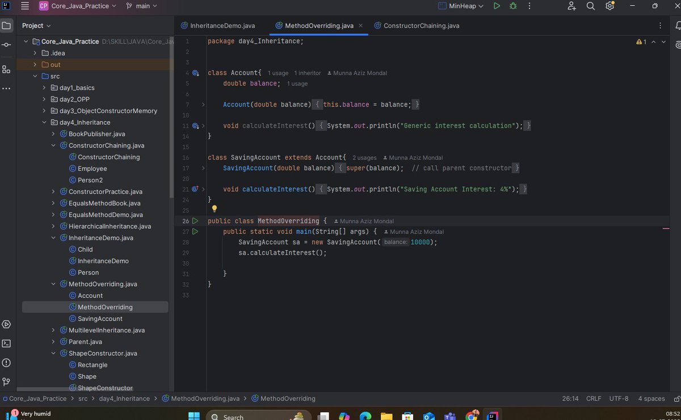Image resolution: width=681 pixels, height=420 pixels.
Task: Open the weather widget Very humid
Action: tap(28, 415)
